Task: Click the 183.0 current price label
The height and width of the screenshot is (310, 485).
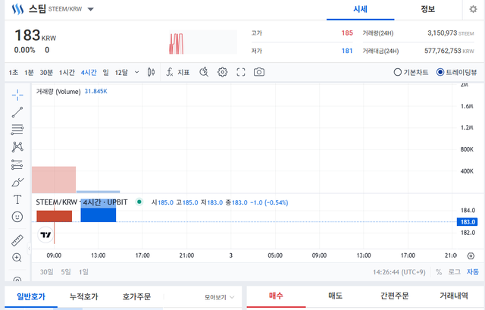Action: pos(468,222)
